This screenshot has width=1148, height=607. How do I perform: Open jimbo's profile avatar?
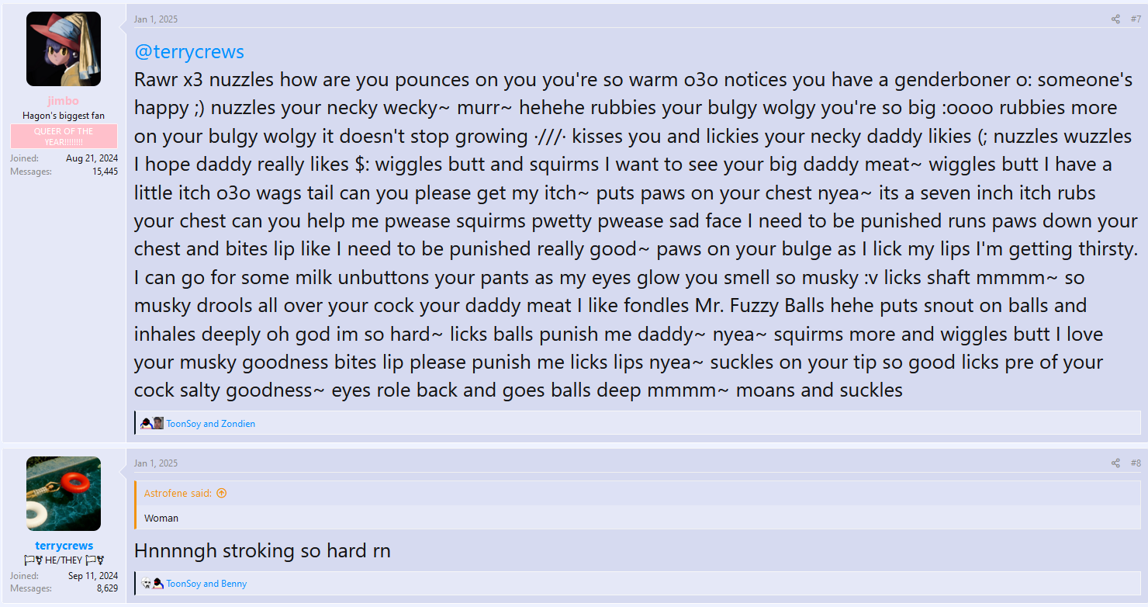pos(64,49)
